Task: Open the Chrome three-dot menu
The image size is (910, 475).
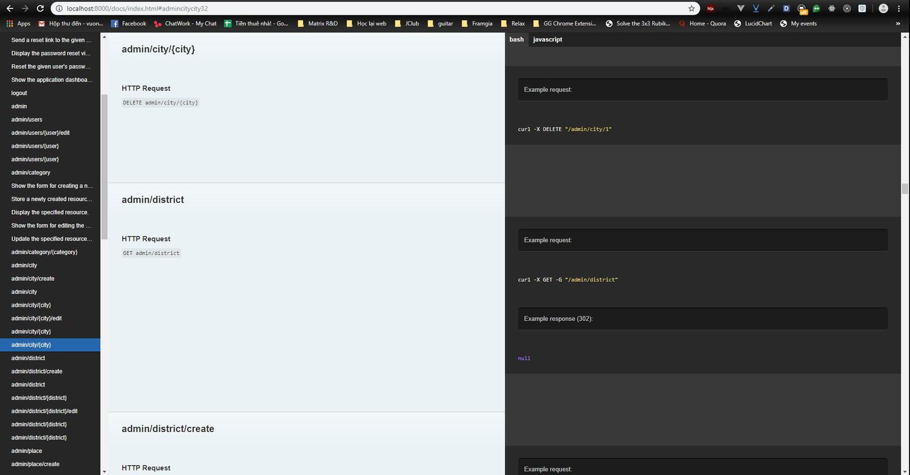Action: (x=899, y=8)
